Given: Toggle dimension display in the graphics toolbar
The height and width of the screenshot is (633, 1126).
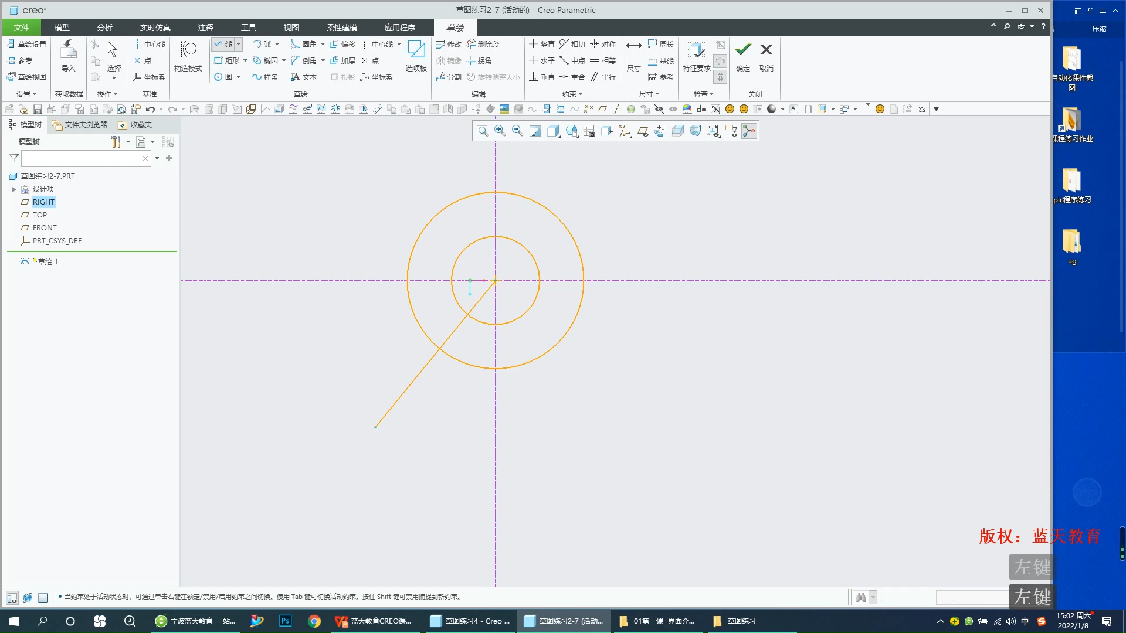Looking at the screenshot, I should (x=713, y=131).
